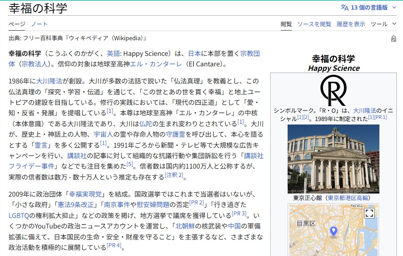Click the blue map location pin
403x256 pixels.
tap(334, 232)
